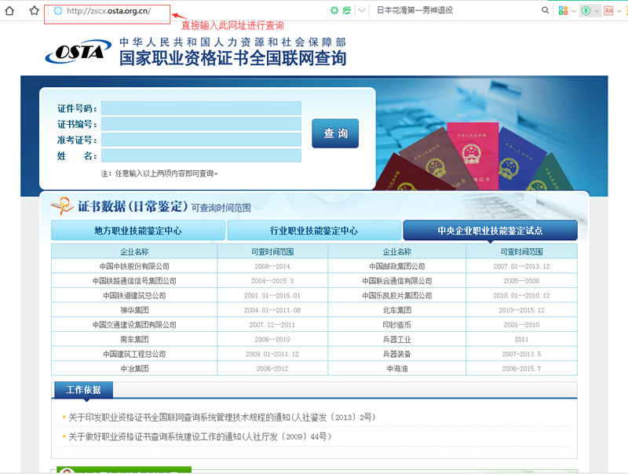Click the 中国乐凯胶片集团公司 cell
The height and width of the screenshot is (474, 628).
(397, 295)
